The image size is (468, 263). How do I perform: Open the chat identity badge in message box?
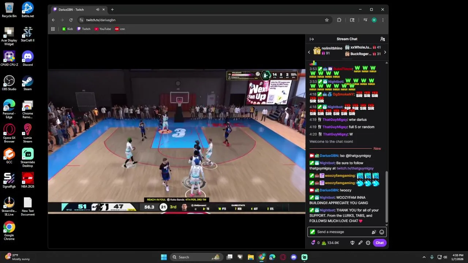[x=312, y=232]
